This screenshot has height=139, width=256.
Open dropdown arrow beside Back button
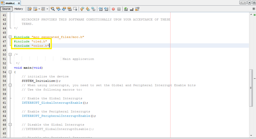[39, 9]
